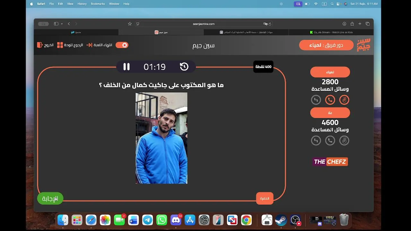End the game with انتهاء اللعبة
The height and width of the screenshot is (231, 411).
click(x=99, y=45)
